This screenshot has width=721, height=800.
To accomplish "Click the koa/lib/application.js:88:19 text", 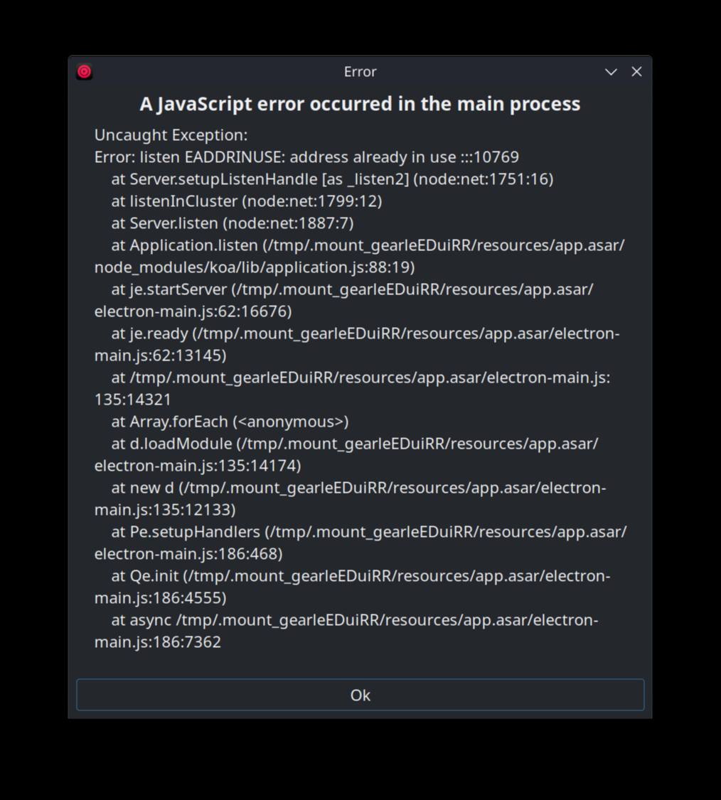I will pyautogui.click(x=255, y=267).
